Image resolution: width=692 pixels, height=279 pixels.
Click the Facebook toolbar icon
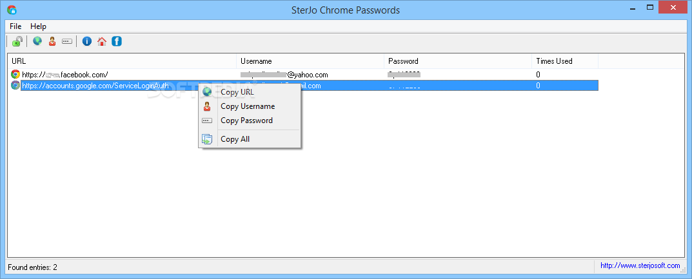pos(117,41)
